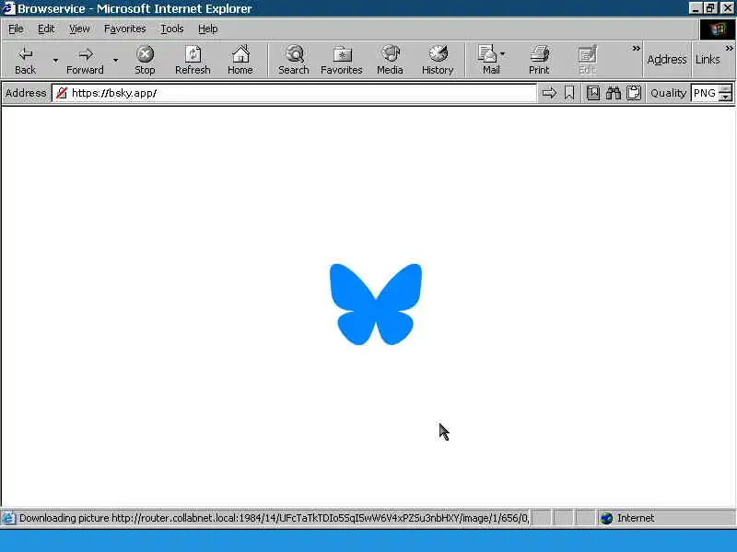Click the Windows logo throbber icon
The width and height of the screenshot is (737, 552).
(718, 29)
